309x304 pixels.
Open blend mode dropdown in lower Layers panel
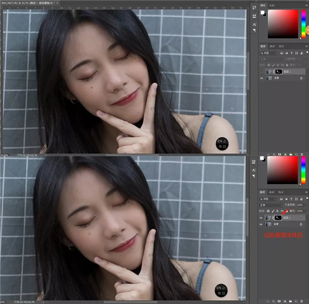coord(271,205)
